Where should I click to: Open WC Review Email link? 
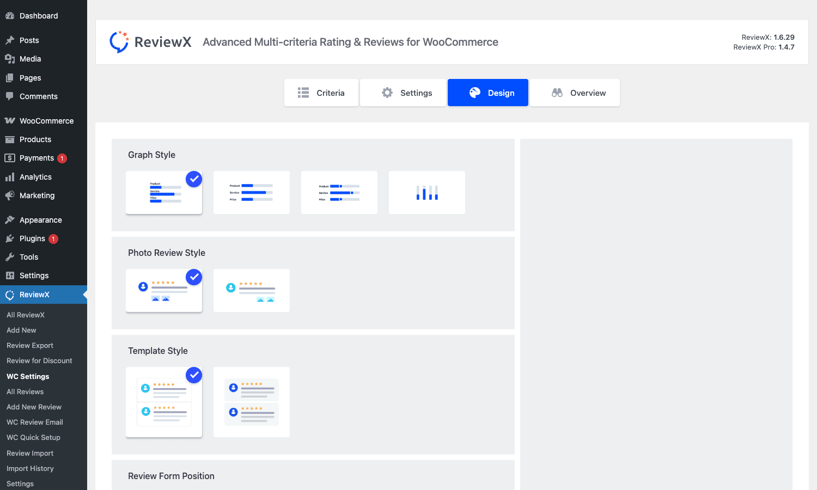[35, 422]
